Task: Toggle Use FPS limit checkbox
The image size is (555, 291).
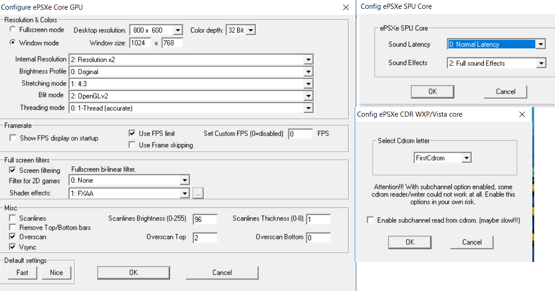Action: point(132,133)
